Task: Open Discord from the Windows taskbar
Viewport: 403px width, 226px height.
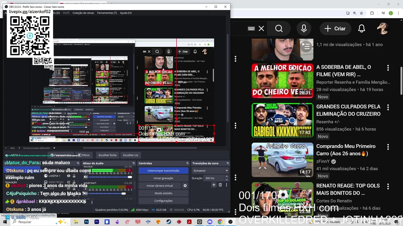Action: (x=210, y=222)
